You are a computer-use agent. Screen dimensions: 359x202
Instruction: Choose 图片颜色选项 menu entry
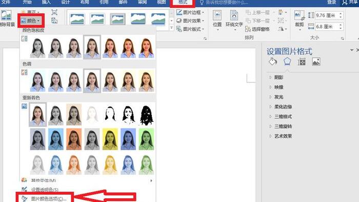pos(45,198)
